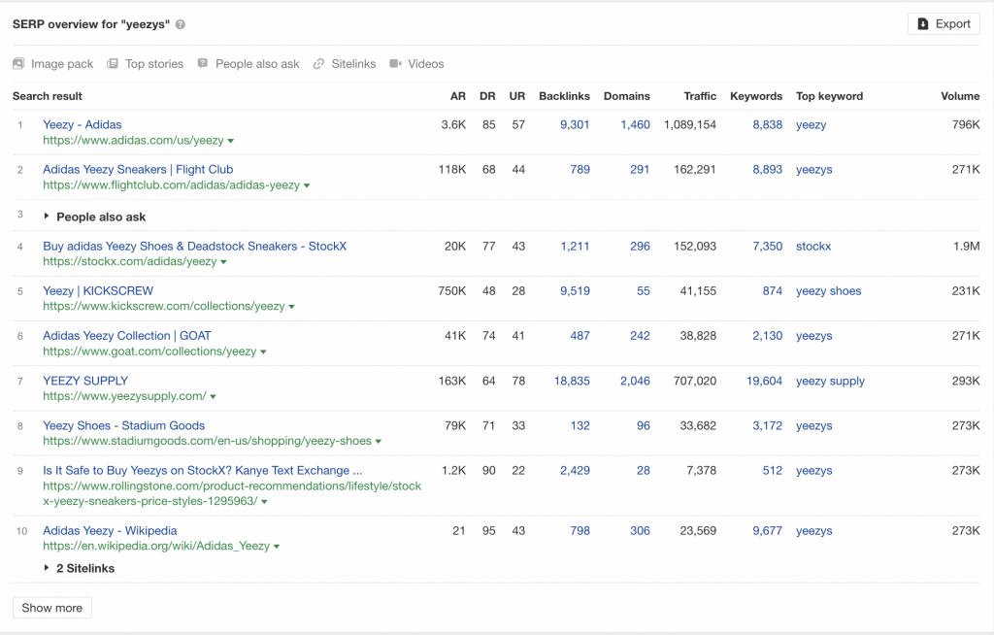The width and height of the screenshot is (994, 635).
Task: Expand the 2 Sitelinks row
Action: (47, 568)
